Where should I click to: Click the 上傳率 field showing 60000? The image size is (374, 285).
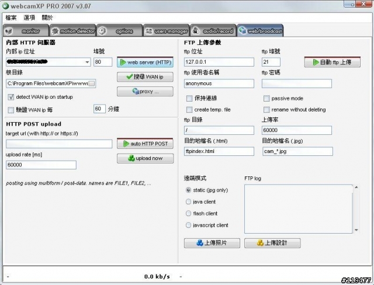(x=297, y=130)
